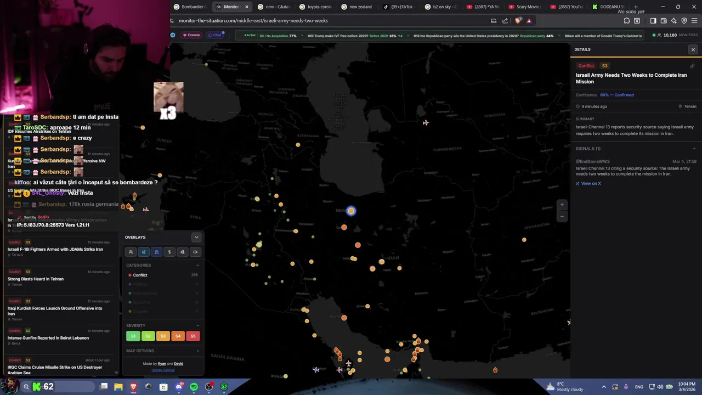Open the Chat button in top bar
The width and height of the screenshot is (702, 395).
click(x=214, y=35)
